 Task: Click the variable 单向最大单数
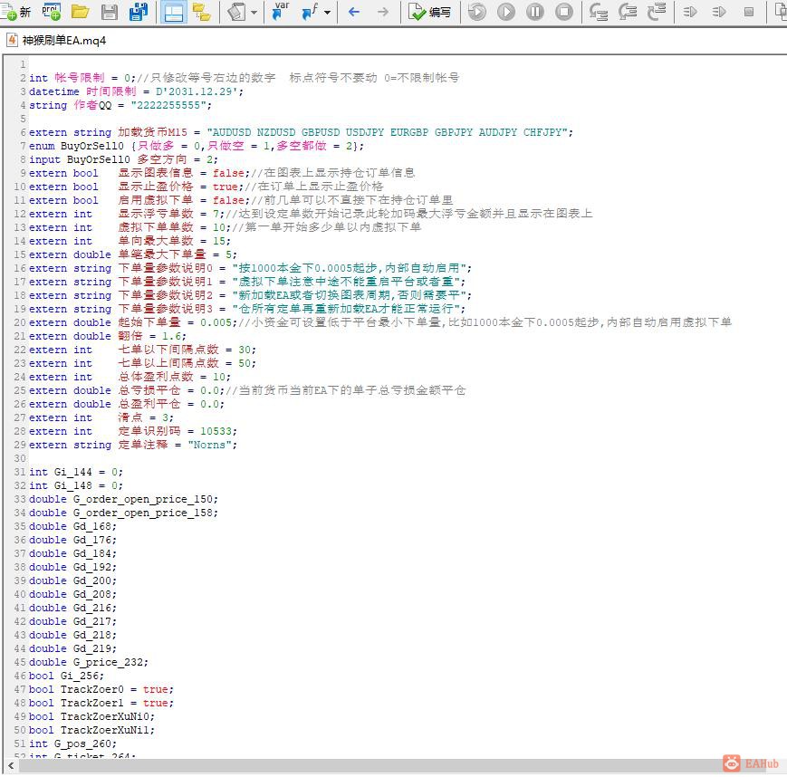click(x=156, y=240)
